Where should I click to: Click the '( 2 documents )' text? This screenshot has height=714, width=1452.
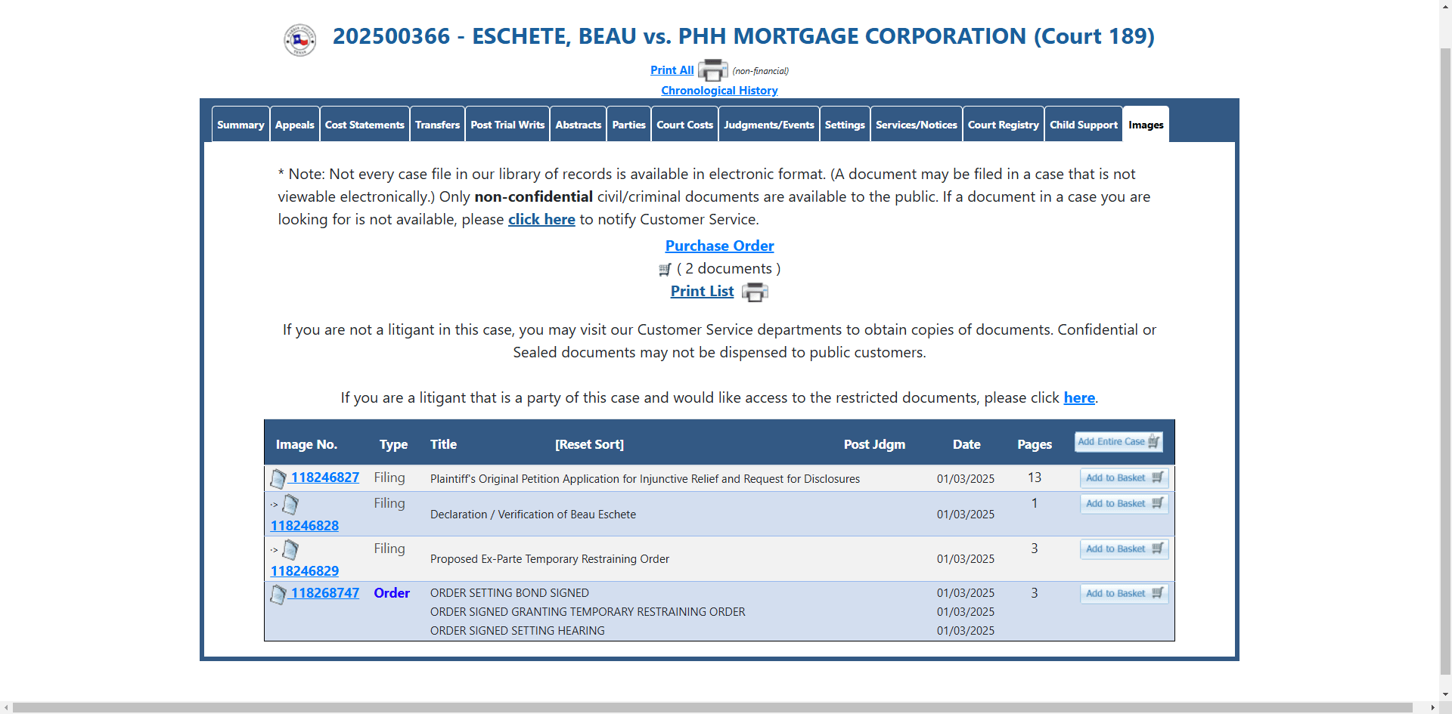(x=728, y=269)
